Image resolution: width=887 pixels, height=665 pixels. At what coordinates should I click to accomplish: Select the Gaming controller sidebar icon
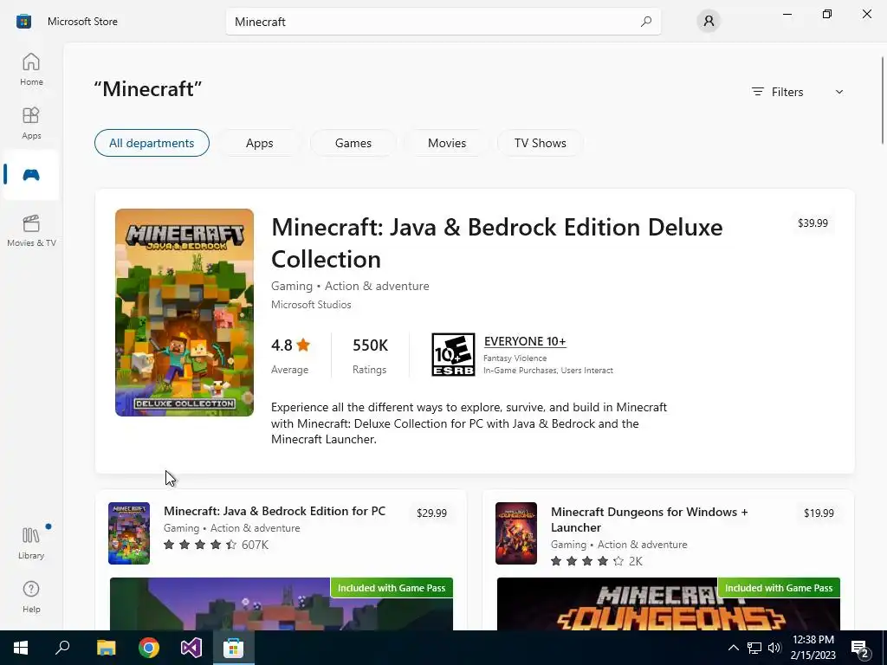[31, 175]
